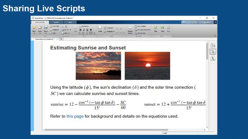This screenshot has height=139, width=248.
Task: Show output inline view
Action: click(x=213, y=52)
